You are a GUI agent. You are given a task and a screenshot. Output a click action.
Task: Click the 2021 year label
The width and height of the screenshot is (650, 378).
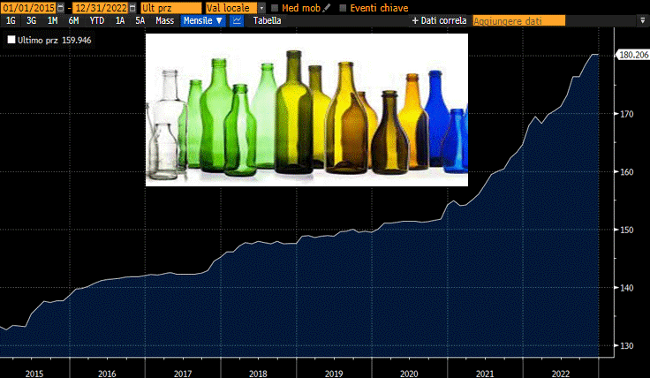pyautogui.click(x=485, y=374)
